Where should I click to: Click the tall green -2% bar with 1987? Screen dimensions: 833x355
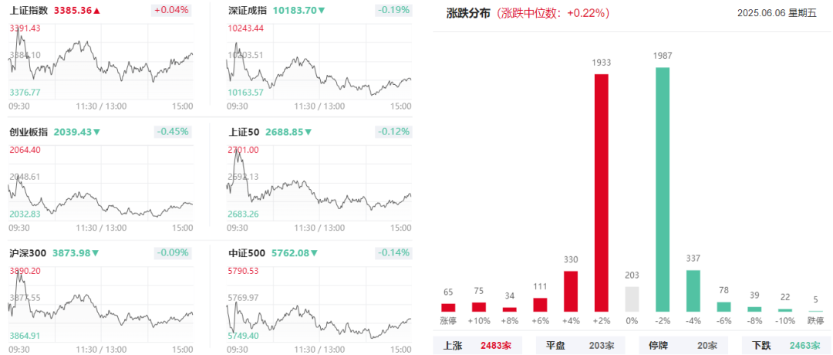click(x=663, y=189)
